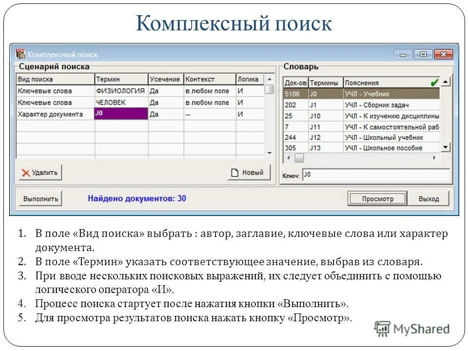Click the Да truncation cell in the J0 row
This screenshot has width=468, height=351.
(x=166, y=114)
